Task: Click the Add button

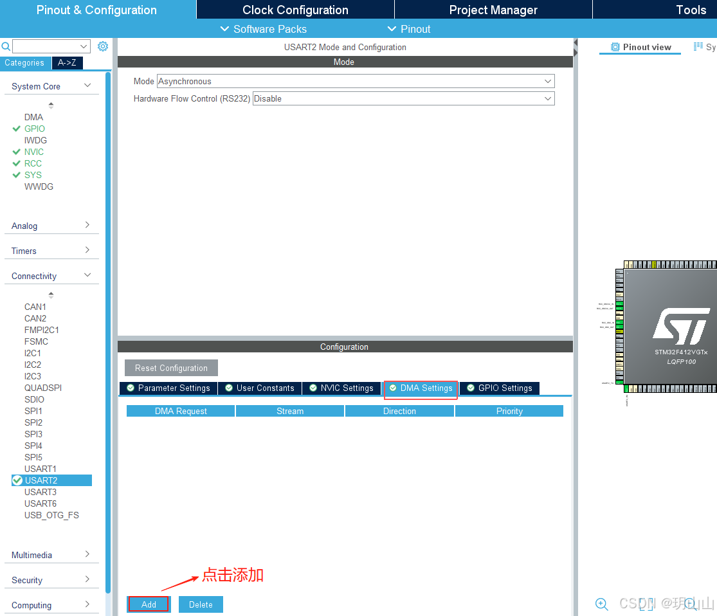Action: pos(149,604)
